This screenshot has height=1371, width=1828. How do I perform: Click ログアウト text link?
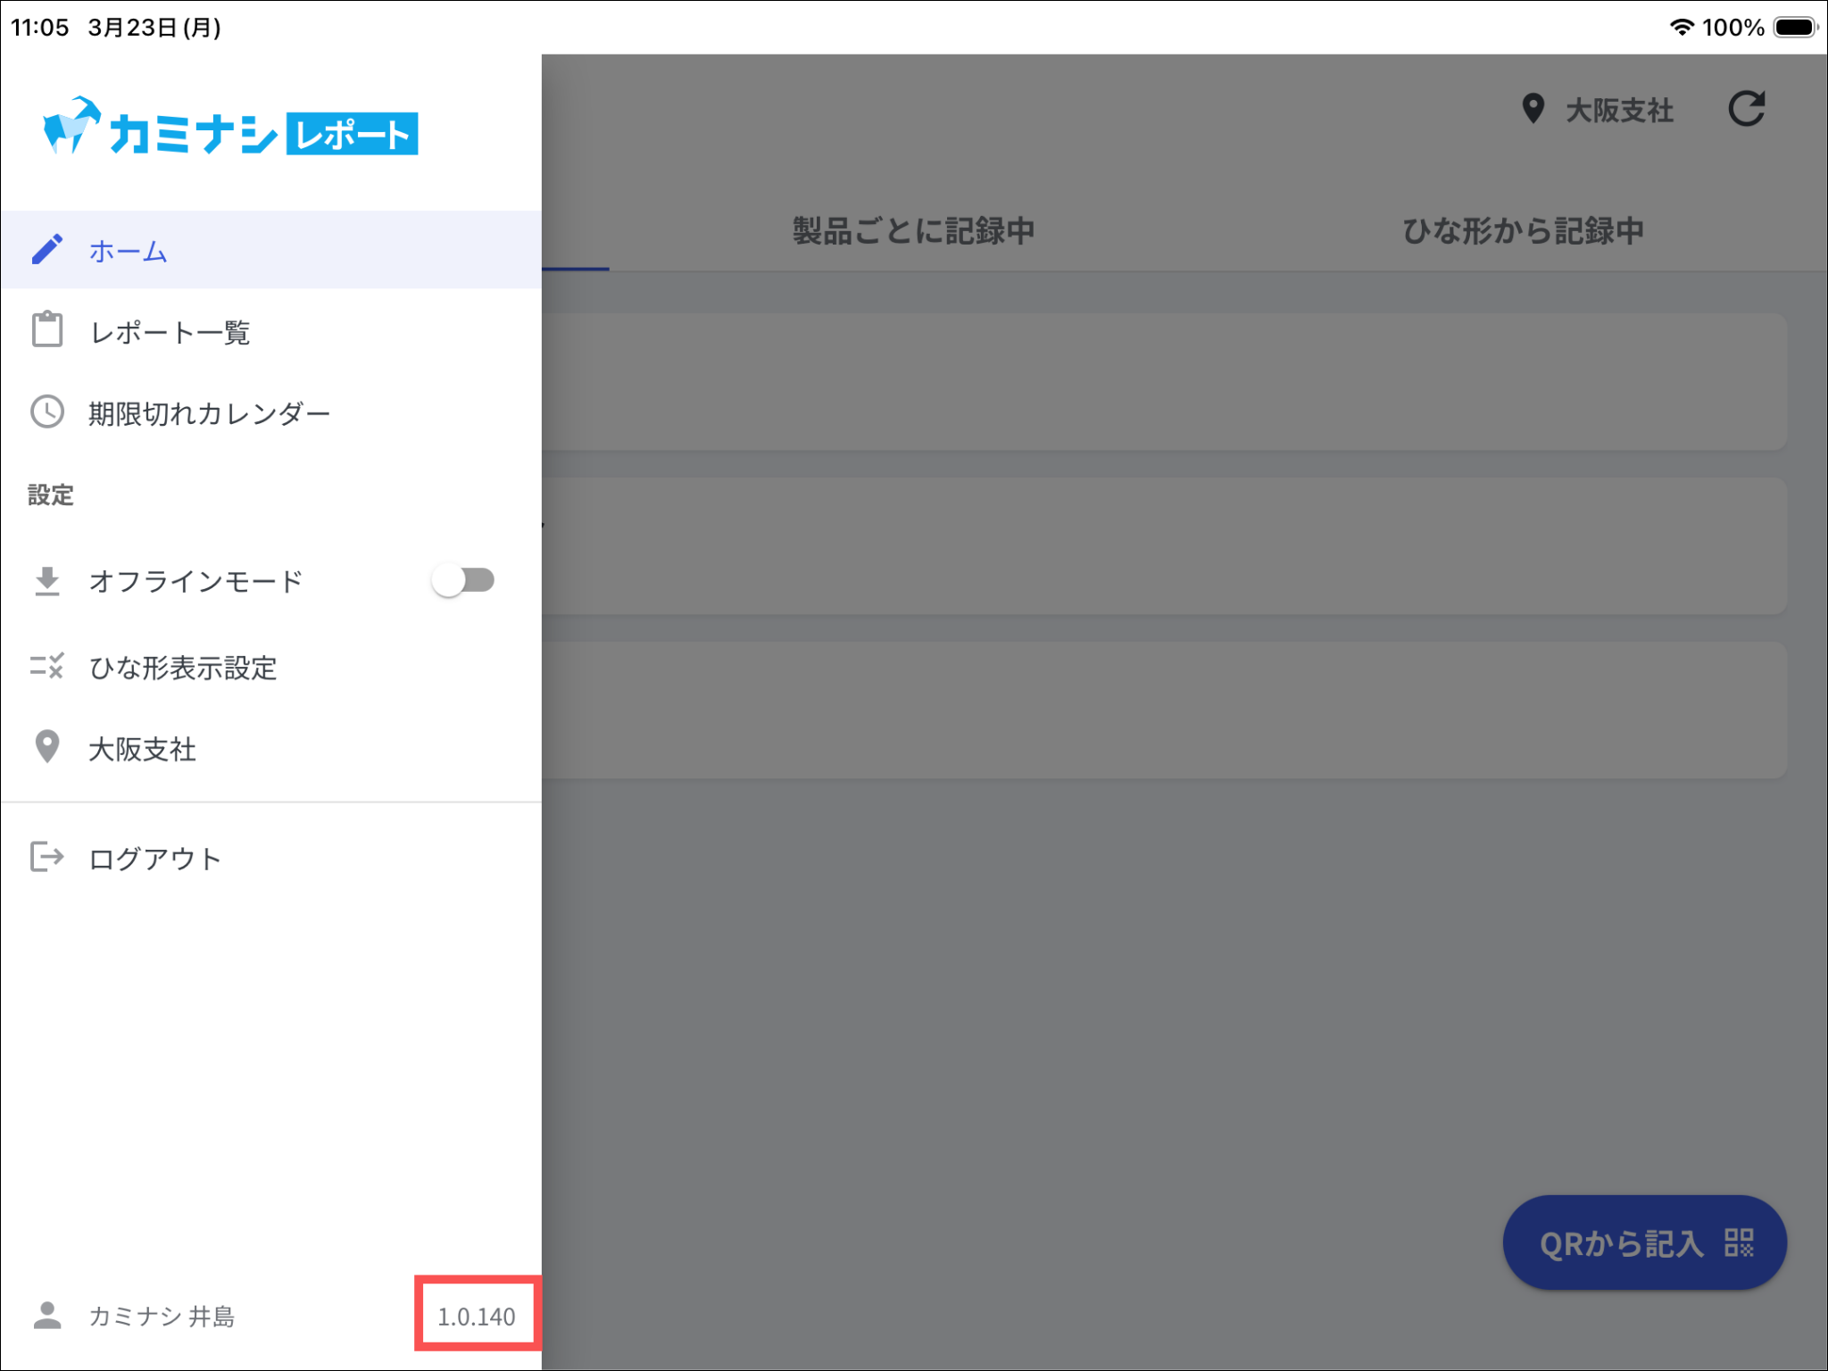click(x=155, y=859)
